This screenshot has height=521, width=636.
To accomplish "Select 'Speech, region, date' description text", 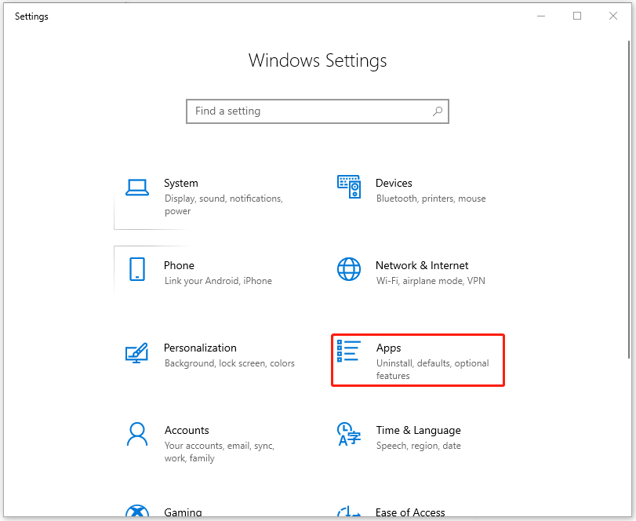I will [418, 446].
